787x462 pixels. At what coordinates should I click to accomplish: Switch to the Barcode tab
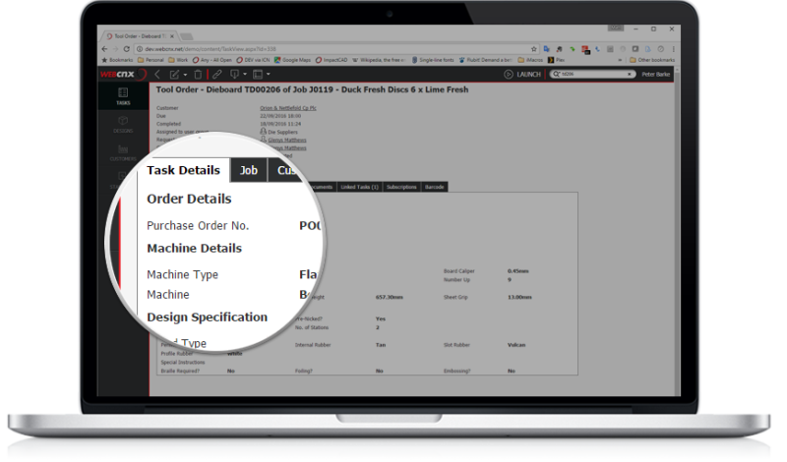pyautogui.click(x=435, y=187)
